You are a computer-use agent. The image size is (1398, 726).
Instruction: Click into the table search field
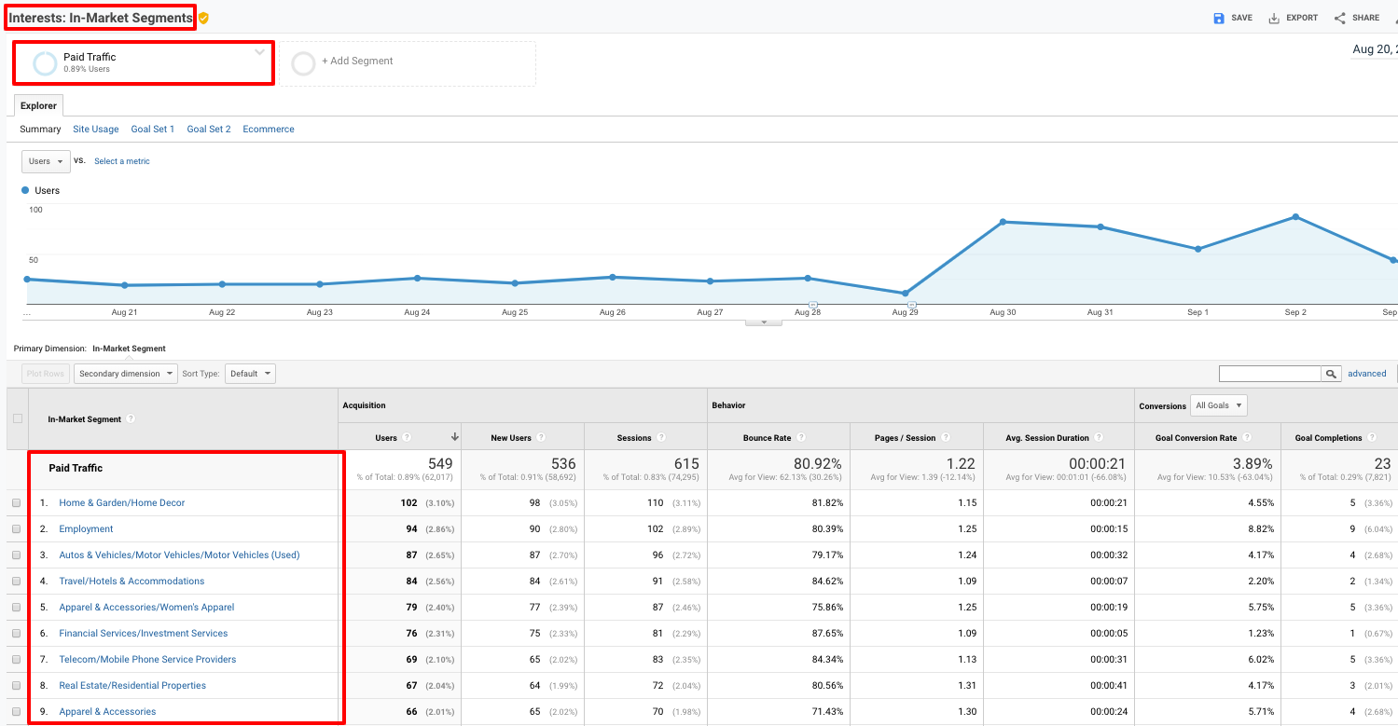[x=1269, y=374]
